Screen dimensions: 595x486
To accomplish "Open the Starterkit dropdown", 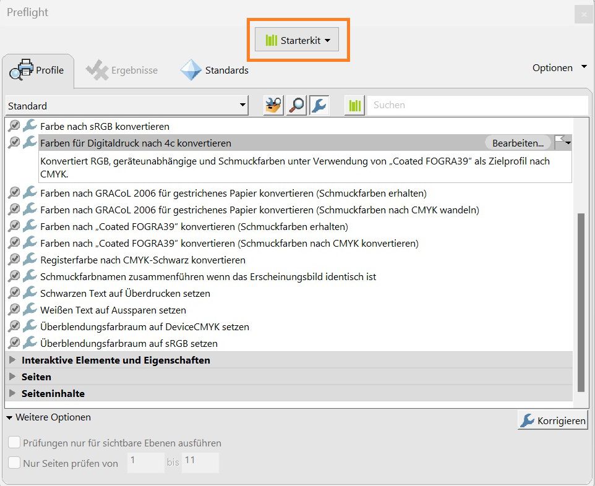I will click(x=327, y=39).
